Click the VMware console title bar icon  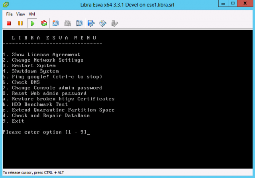(x=6, y=4)
